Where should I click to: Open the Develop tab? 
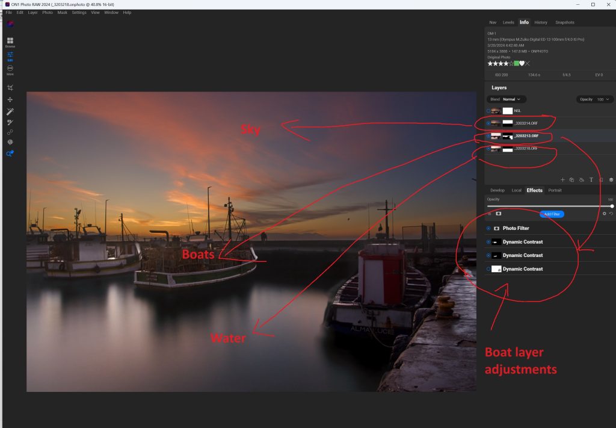click(x=498, y=190)
